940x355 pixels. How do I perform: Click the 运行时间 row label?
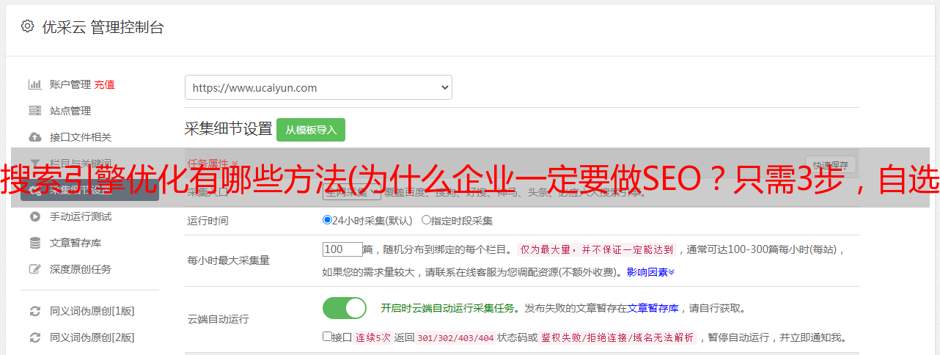tap(208, 220)
